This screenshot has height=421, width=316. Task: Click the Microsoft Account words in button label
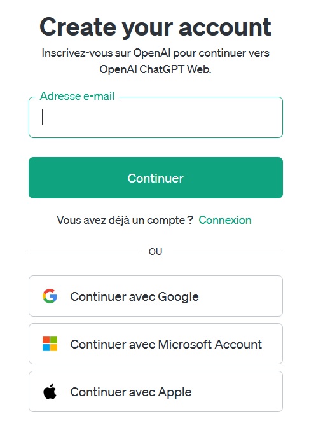point(210,344)
